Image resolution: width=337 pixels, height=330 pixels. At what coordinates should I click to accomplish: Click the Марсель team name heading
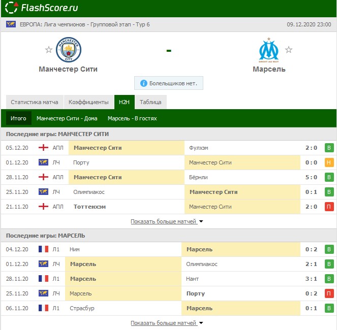click(269, 69)
